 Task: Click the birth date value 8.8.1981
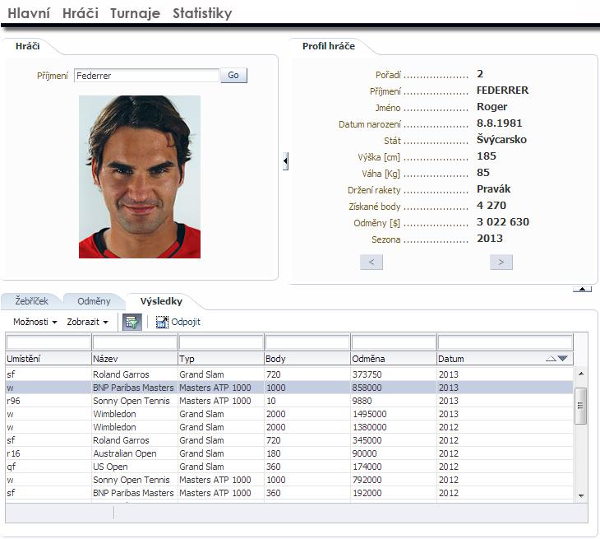[500, 123]
